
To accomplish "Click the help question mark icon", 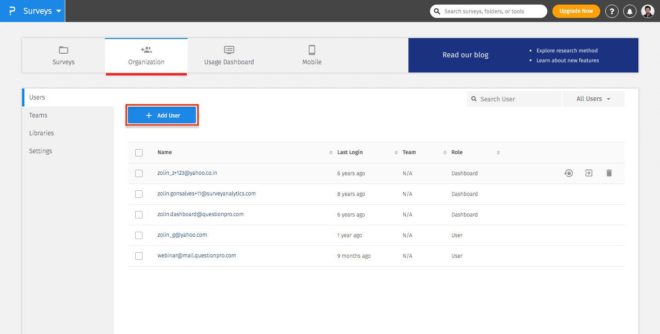I will [611, 11].
